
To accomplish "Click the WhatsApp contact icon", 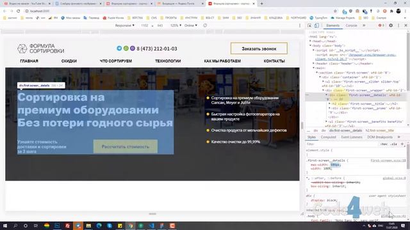I will pyautogui.click(x=126, y=49).
